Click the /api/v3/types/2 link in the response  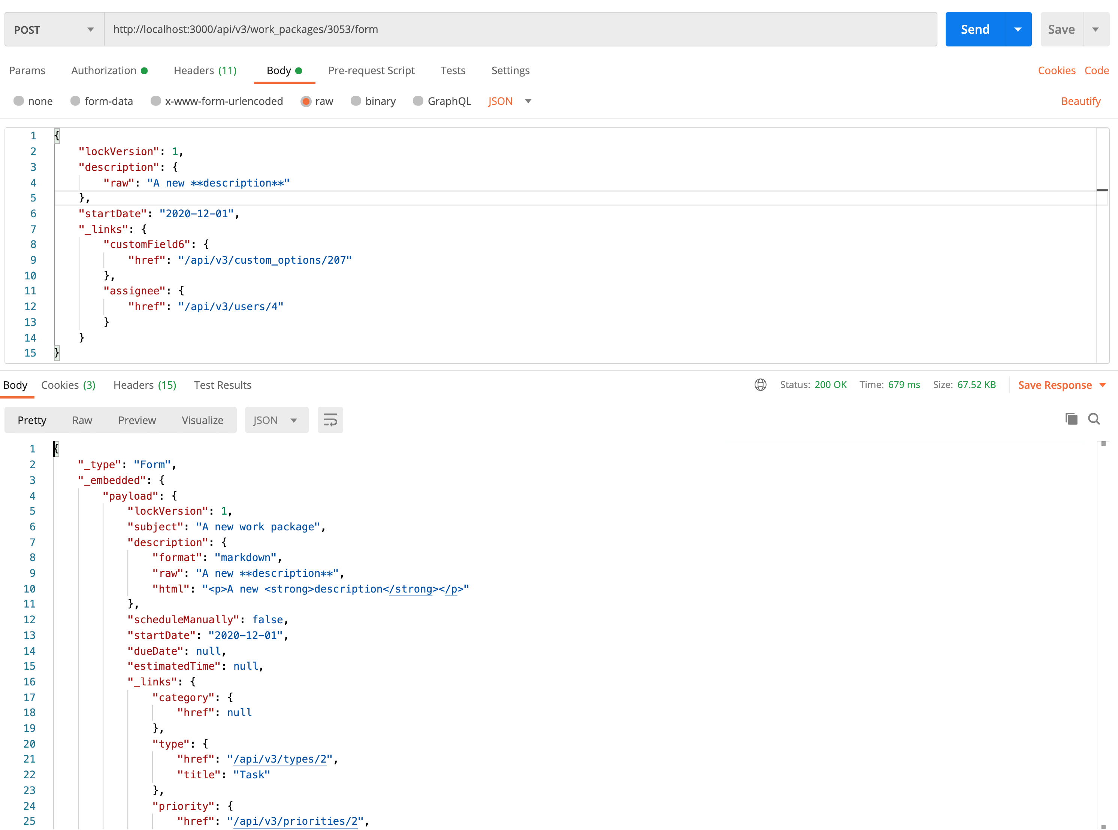coord(280,759)
